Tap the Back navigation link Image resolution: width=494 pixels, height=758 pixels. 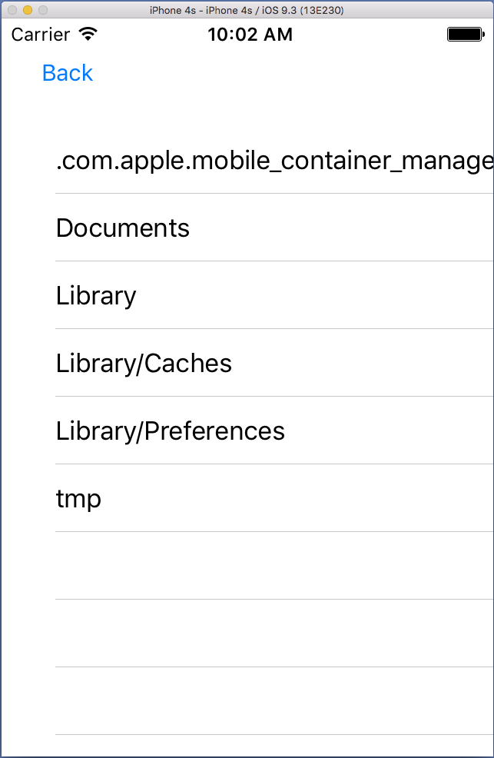(68, 73)
